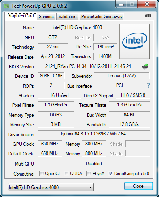Click the Bus Interface field PCI

pos(119,85)
